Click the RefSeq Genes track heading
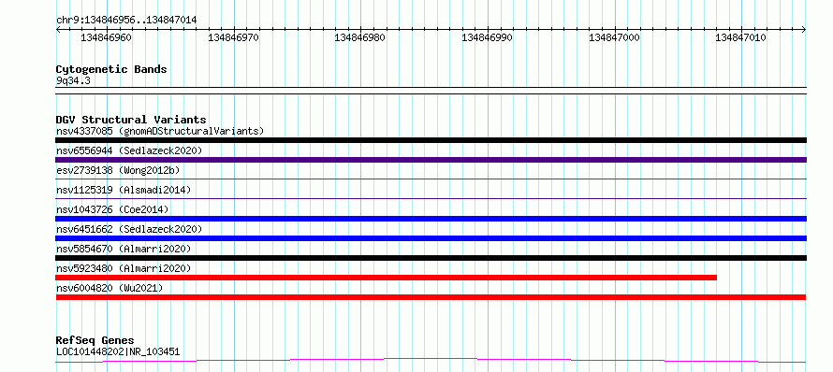The width and height of the screenshot is (833, 372). coord(95,340)
